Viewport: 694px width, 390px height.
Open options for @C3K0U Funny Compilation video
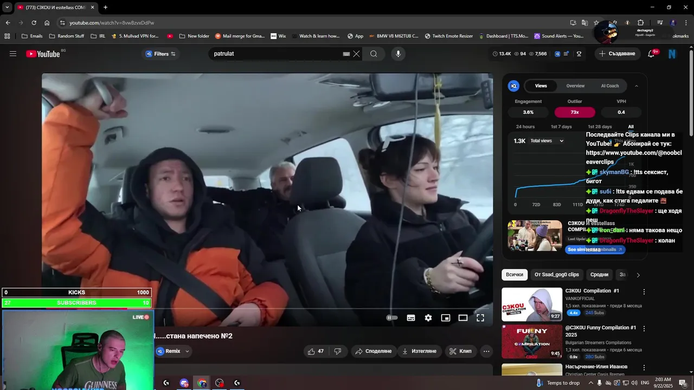click(644, 328)
